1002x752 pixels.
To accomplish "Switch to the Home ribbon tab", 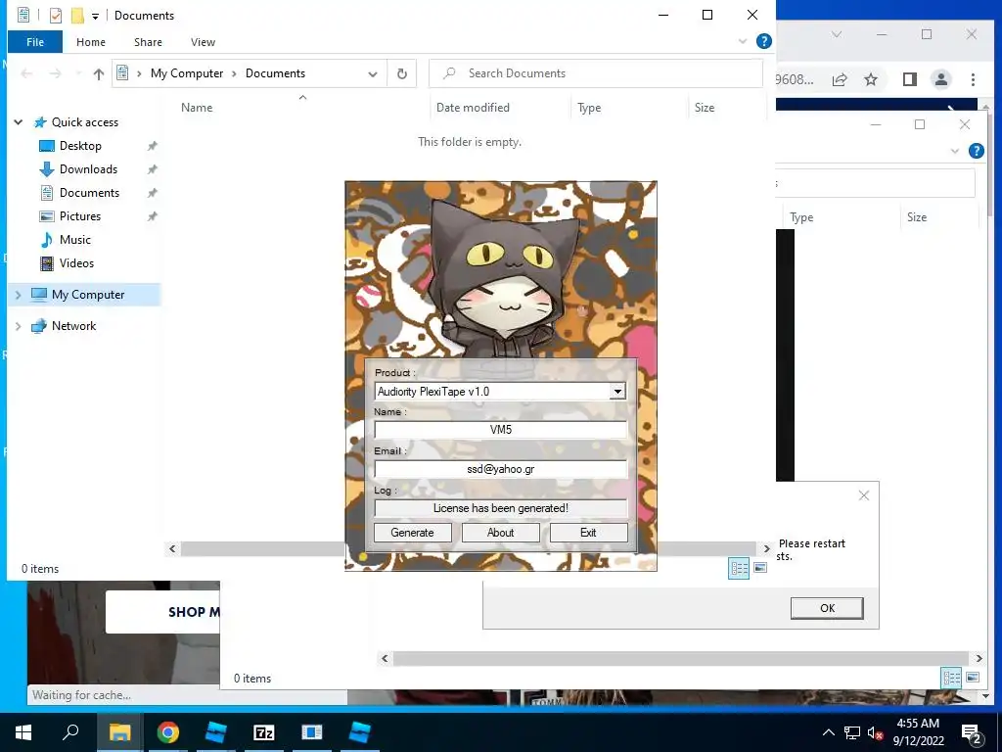I will pos(91,42).
